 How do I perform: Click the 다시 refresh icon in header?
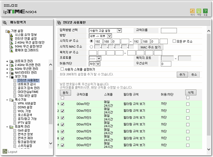click(x=192, y=11)
